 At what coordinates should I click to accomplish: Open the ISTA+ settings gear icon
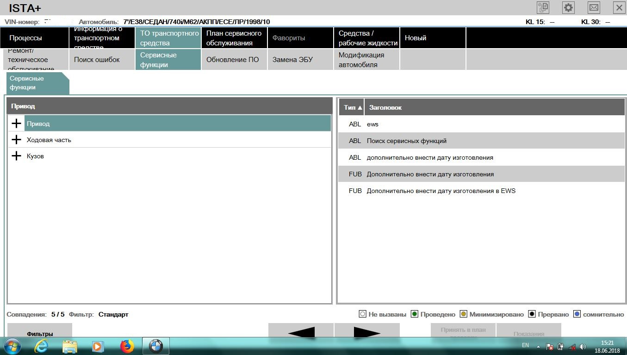click(568, 7)
